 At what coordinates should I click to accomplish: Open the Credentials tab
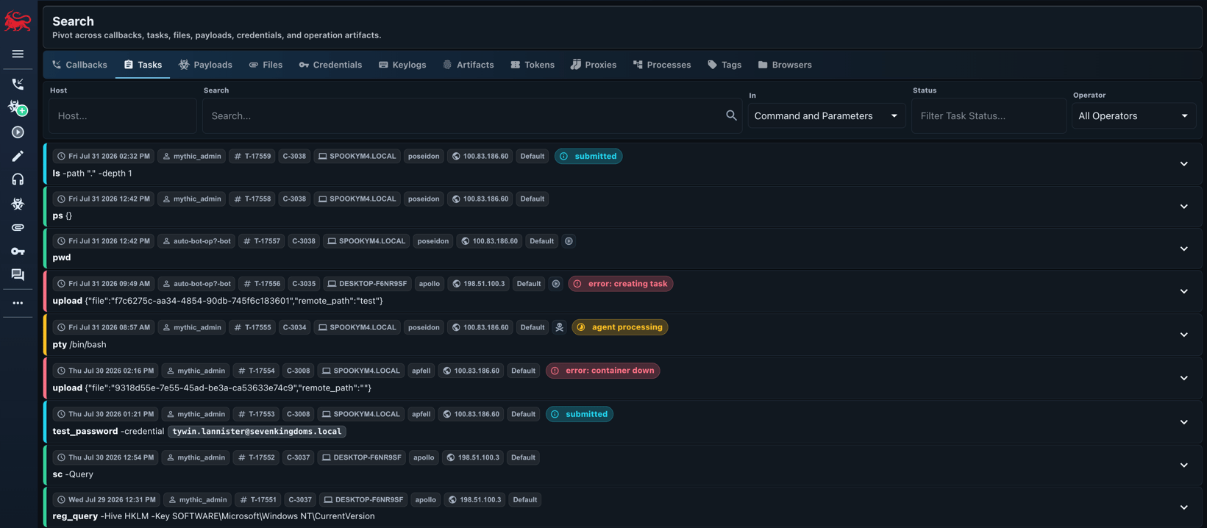pyautogui.click(x=330, y=65)
